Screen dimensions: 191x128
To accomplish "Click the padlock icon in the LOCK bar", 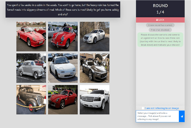I will click(x=157, y=20).
